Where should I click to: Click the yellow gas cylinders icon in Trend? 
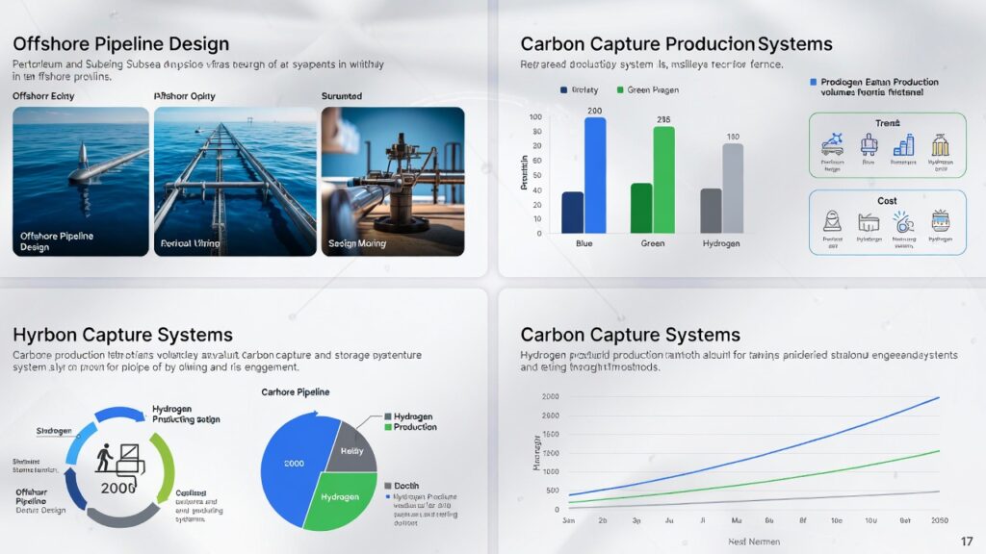click(940, 145)
